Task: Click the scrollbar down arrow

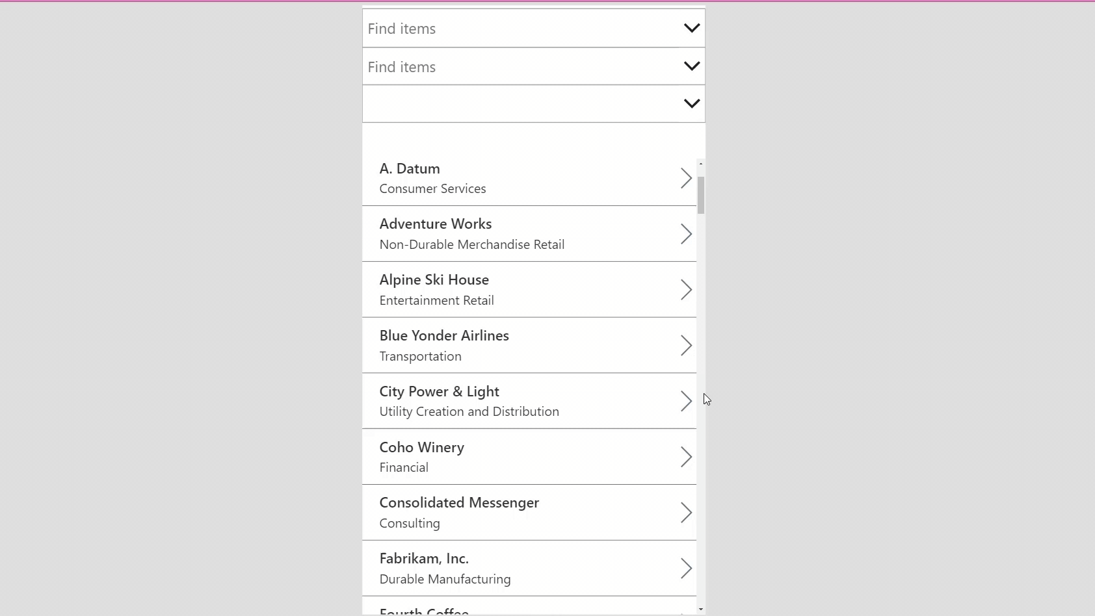Action: 701,610
